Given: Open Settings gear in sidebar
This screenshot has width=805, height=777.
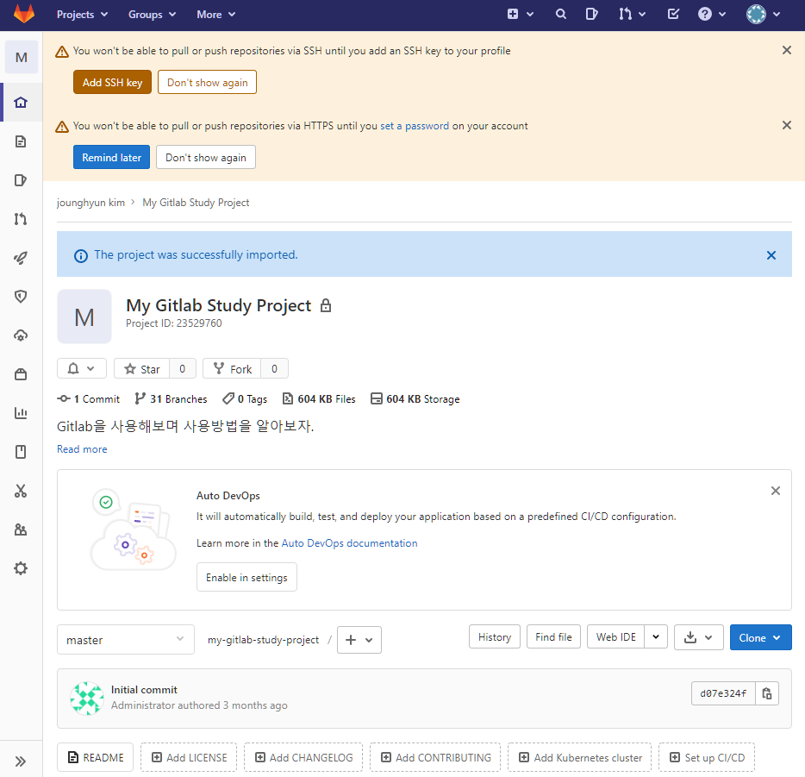Looking at the screenshot, I should point(21,568).
